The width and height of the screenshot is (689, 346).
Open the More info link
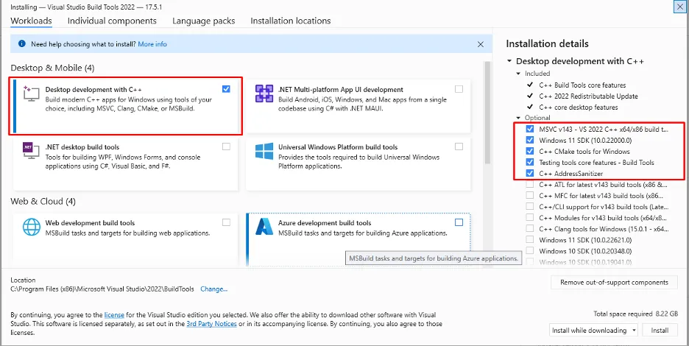click(x=152, y=44)
